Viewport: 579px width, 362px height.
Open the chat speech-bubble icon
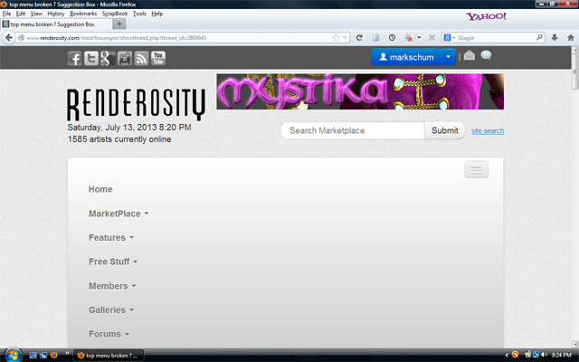(x=486, y=55)
